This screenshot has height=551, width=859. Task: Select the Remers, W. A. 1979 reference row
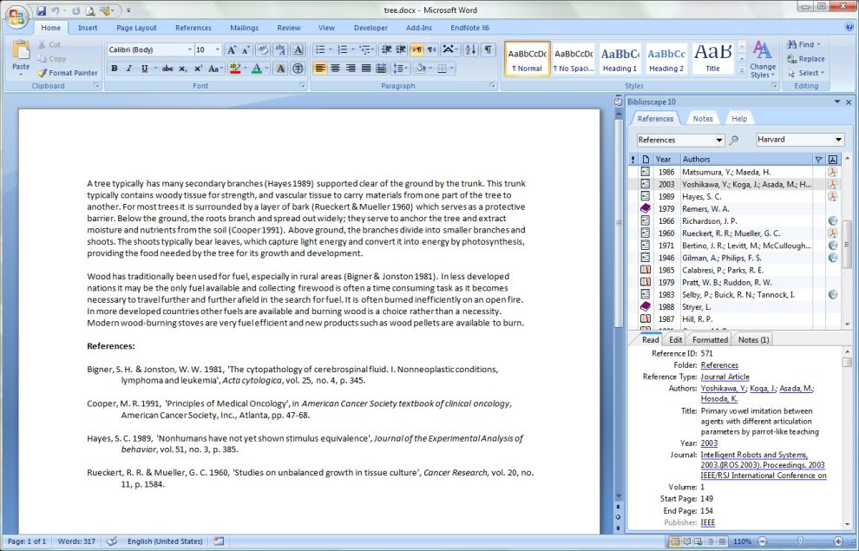[735, 208]
